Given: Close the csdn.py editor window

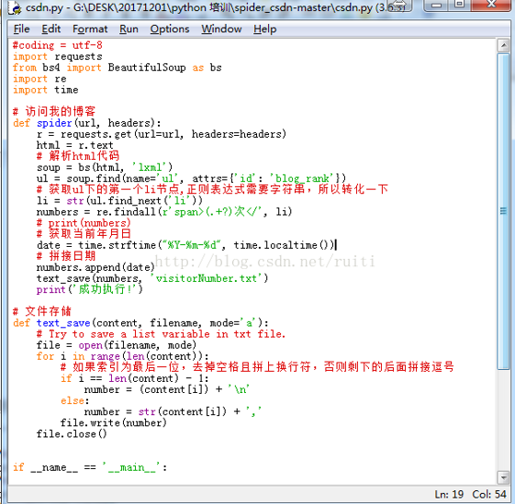Looking at the screenshot, I should tap(492, 5).
